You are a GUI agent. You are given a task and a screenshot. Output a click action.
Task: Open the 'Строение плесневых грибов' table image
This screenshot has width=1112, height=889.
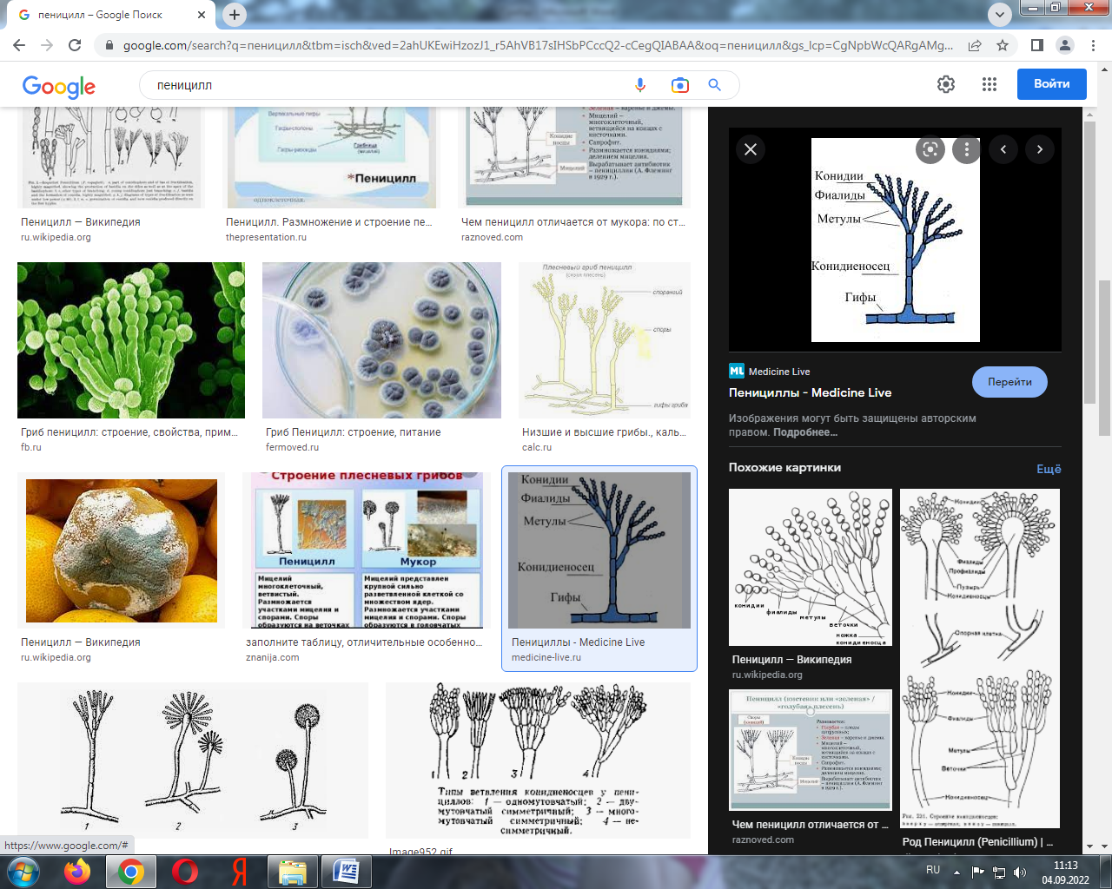365,550
